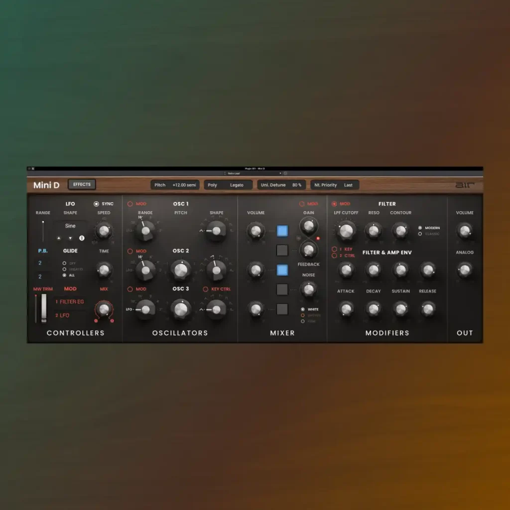Adjust the red Mod Mix knob
The width and height of the screenshot is (510, 510).
pyautogui.click(x=104, y=309)
